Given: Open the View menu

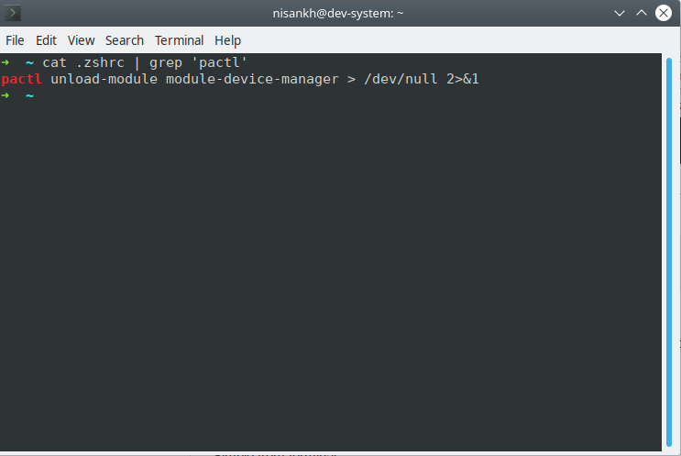Looking at the screenshot, I should (81, 40).
